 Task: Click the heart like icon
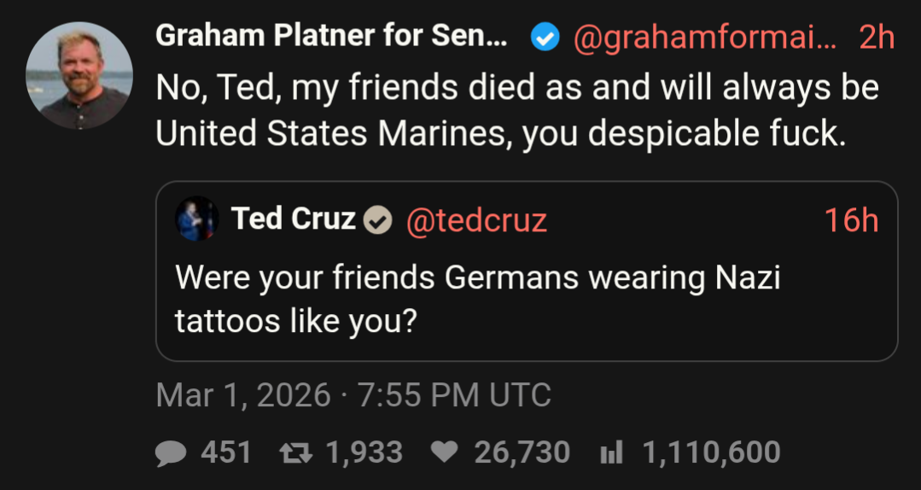click(443, 452)
